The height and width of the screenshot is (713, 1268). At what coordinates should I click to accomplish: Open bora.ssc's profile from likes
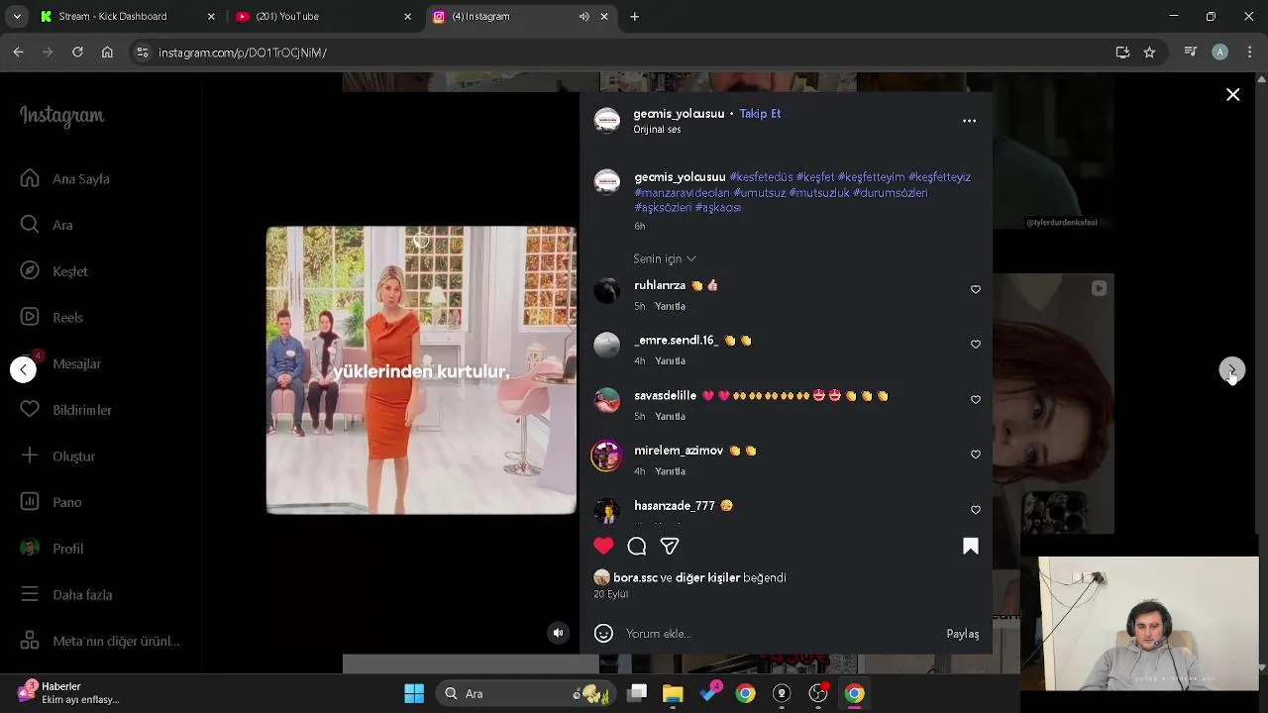tap(635, 577)
